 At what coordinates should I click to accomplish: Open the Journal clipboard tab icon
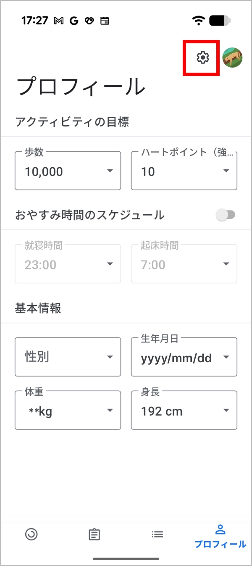pos(94,534)
